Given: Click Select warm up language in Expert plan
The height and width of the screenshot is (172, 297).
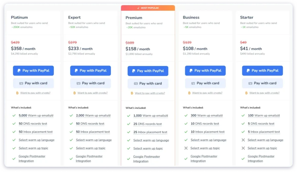Looking at the screenshot, I should click(94, 140).
